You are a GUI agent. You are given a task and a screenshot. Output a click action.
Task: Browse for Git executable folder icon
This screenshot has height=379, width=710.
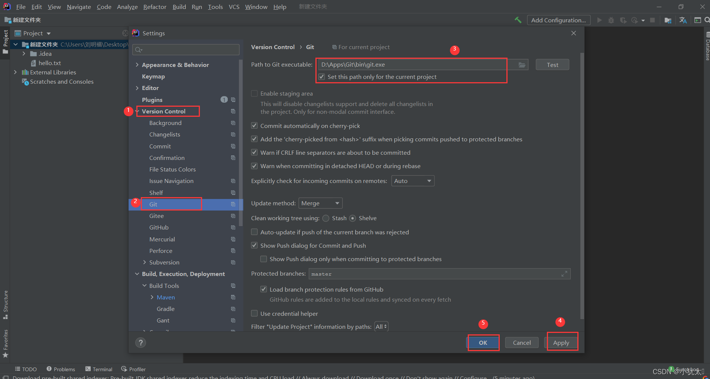pyautogui.click(x=522, y=65)
